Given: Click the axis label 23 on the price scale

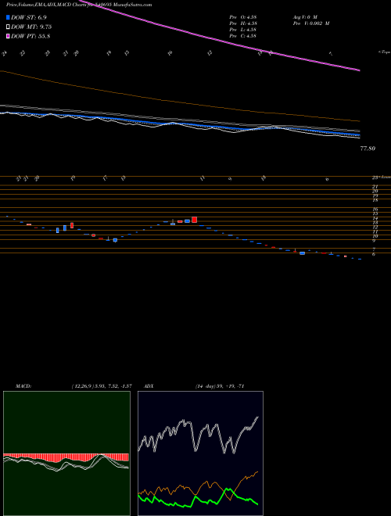Looking at the screenshot, I should click(375, 177).
